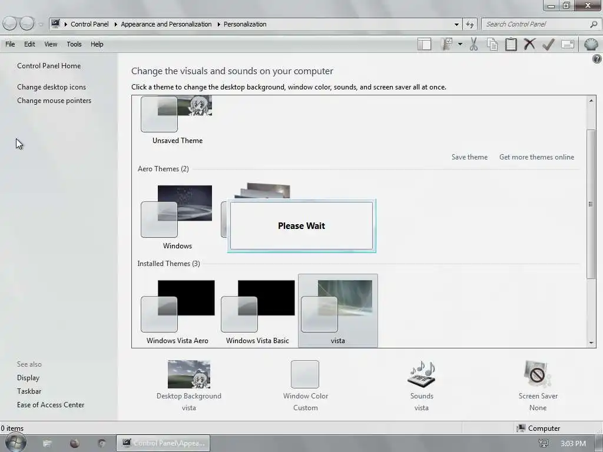Go to Control Panel Home

(49, 66)
